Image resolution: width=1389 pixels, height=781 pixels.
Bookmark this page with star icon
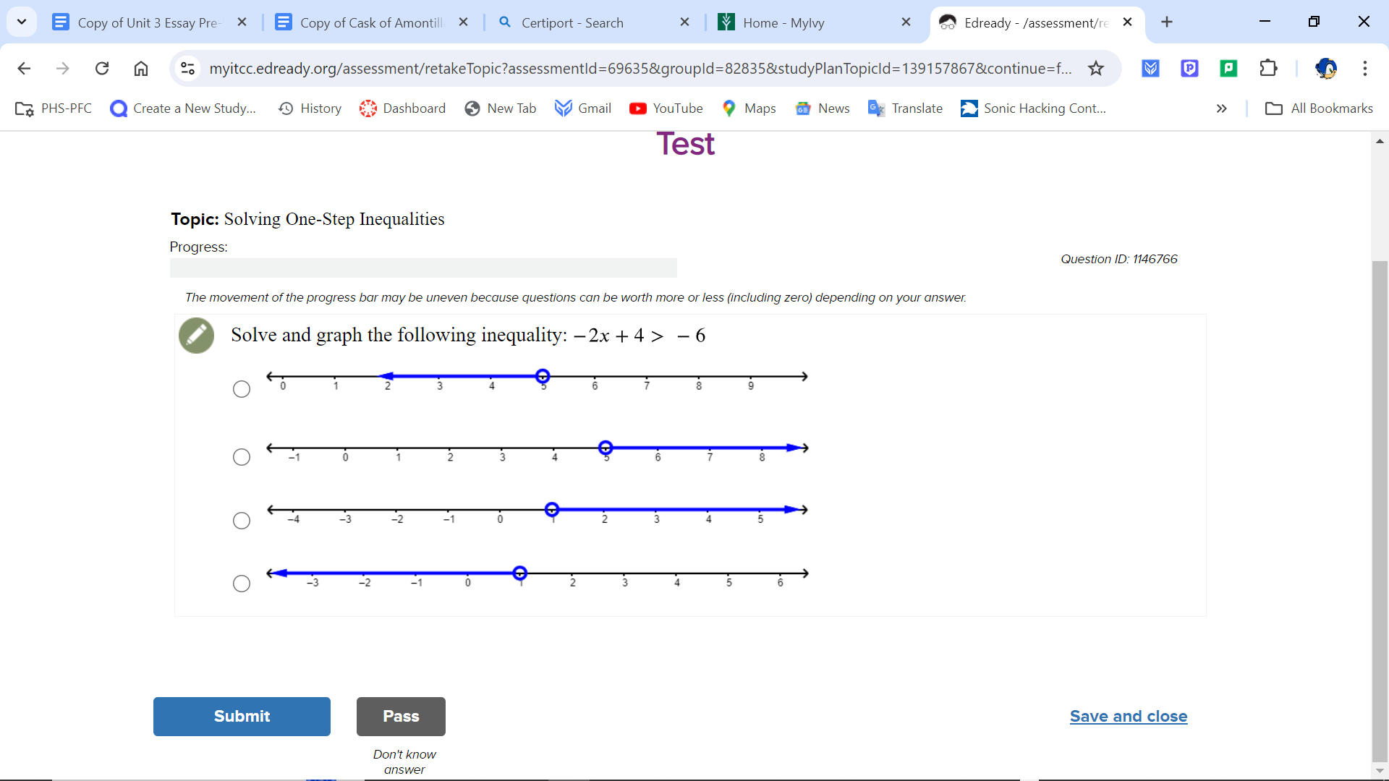[x=1096, y=68]
